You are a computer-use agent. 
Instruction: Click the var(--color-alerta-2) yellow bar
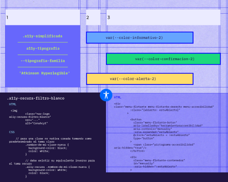pos(140,79)
